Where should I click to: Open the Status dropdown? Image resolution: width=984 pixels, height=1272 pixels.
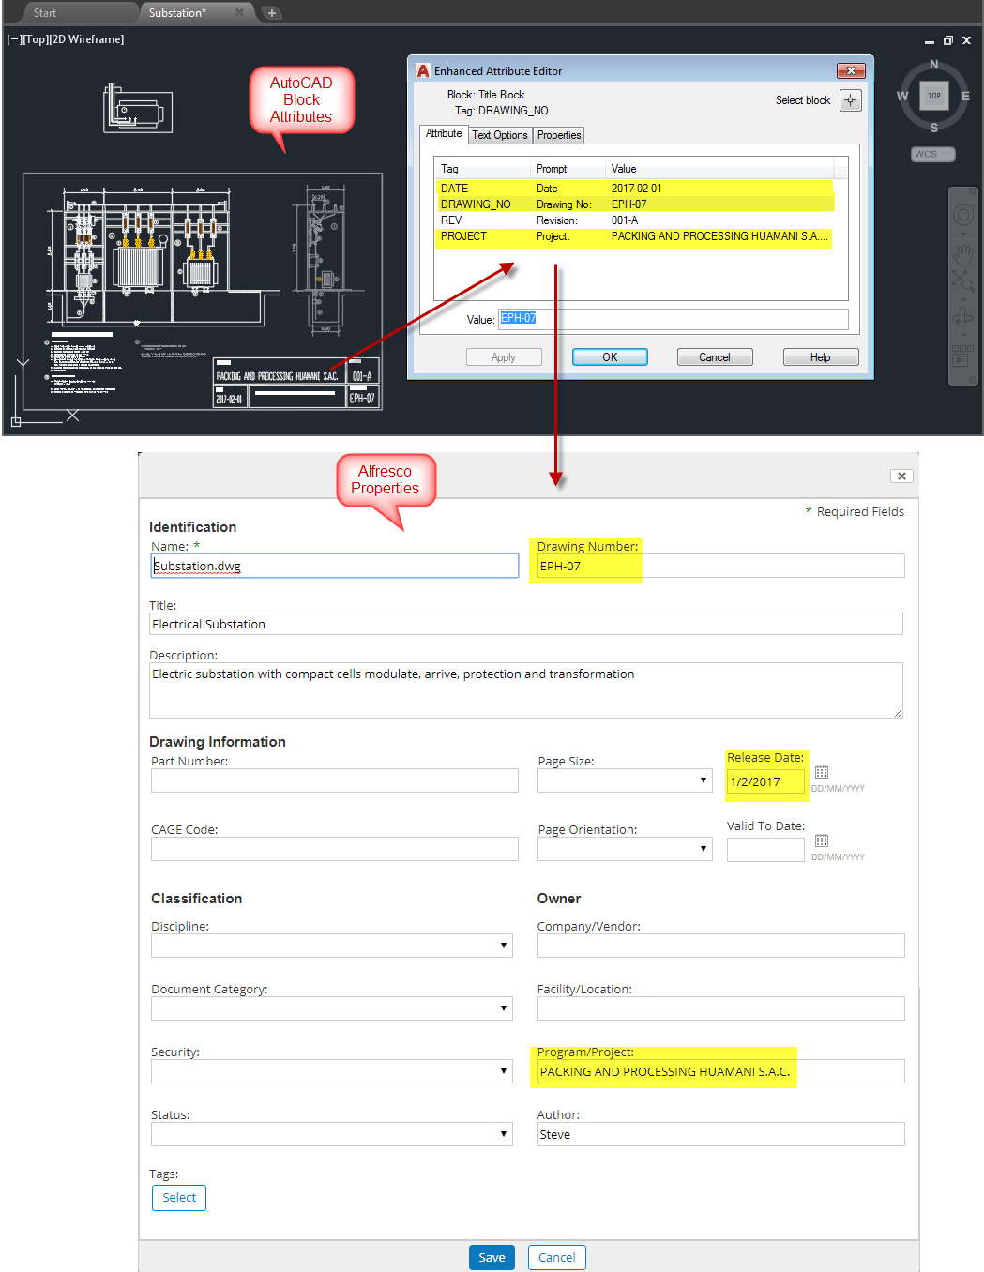(x=503, y=1133)
